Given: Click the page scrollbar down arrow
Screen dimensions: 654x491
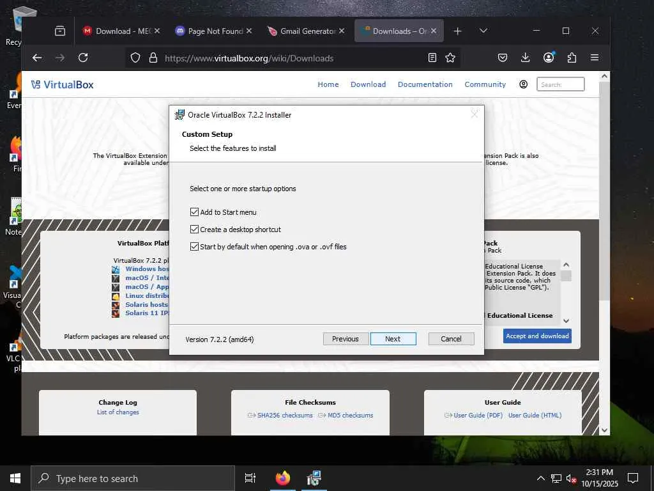Looking at the screenshot, I should click(x=604, y=430).
